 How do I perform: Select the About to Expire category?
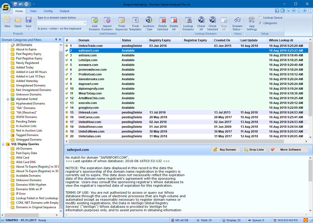pyautogui.click(x=26, y=49)
